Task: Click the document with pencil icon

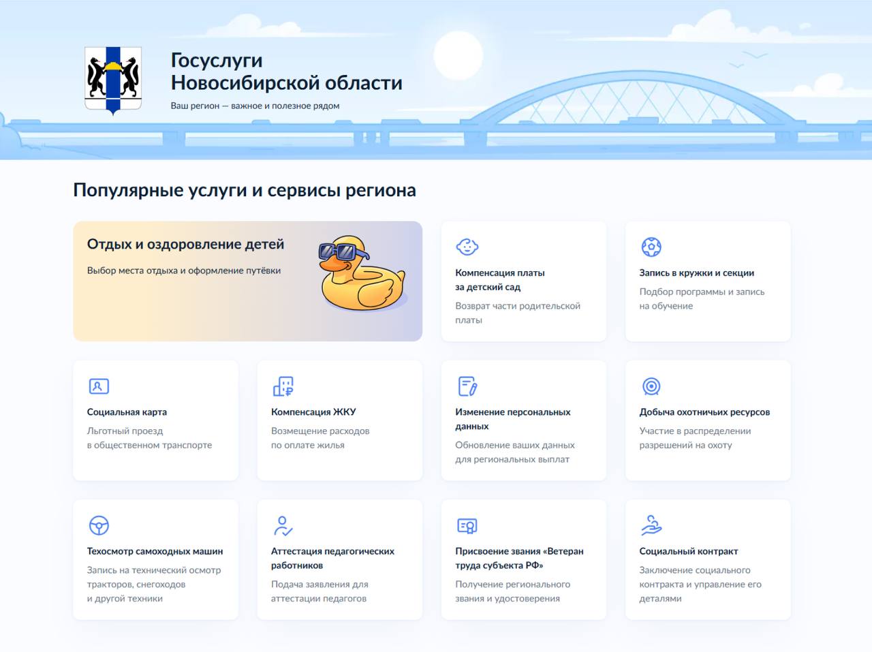Action: pyautogui.click(x=467, y=386)
